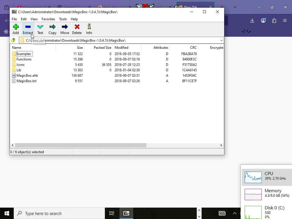
Task: Expand the browser tab list chevron
Action: [235, 7]
